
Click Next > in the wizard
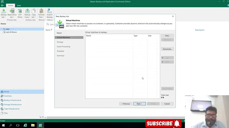(139, 104)
